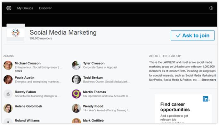Open Tyler Crosson name link
219x125 pixels.
point(94,63)
